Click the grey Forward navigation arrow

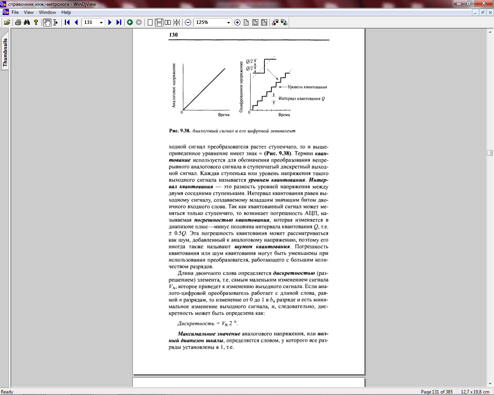click(139, 22)
